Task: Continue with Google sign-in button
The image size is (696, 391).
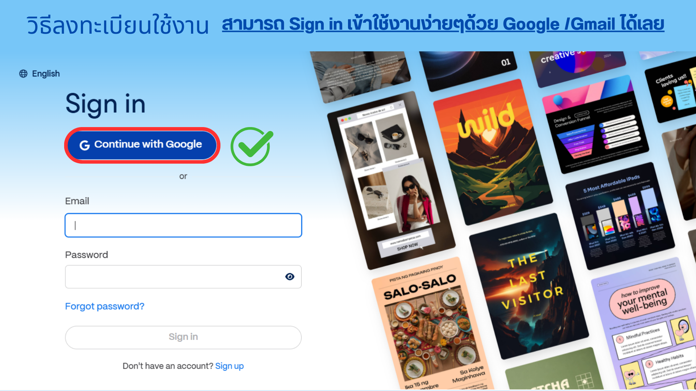Action: [142, 145]
